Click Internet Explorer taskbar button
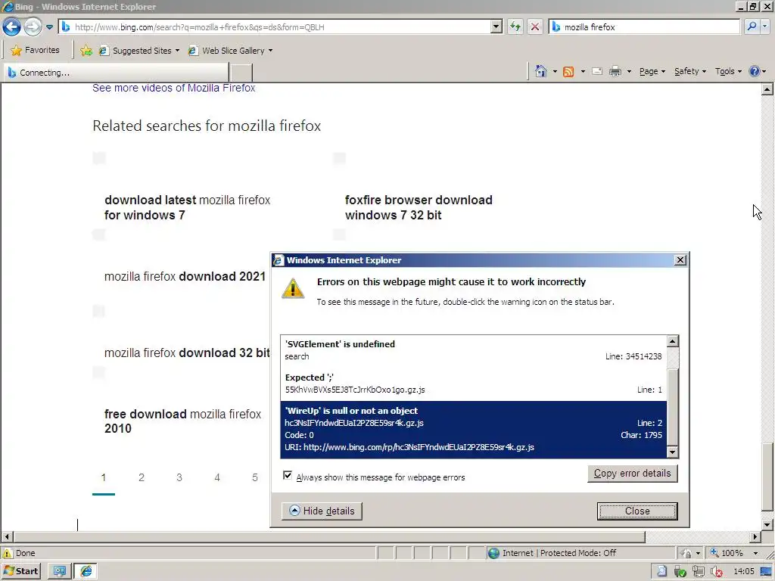 86,571
